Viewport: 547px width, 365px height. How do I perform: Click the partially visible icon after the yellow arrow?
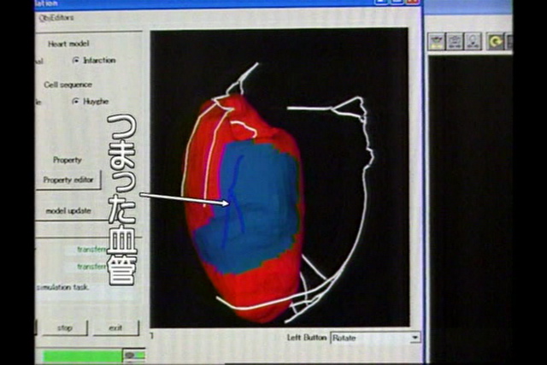click(x=509, y=41)
